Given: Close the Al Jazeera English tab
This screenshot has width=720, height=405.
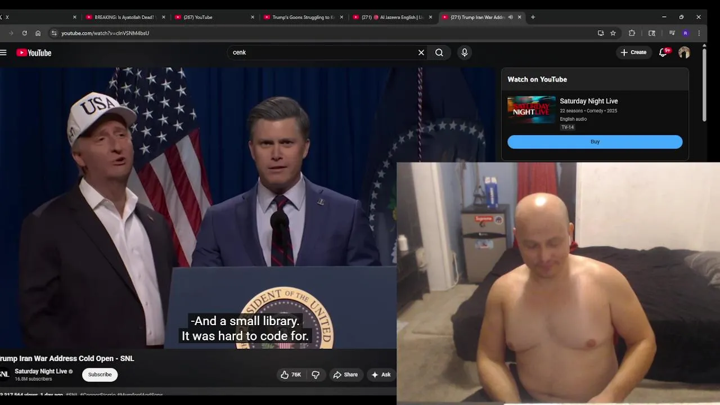Looking at the screenshot, I should (430, 17).
